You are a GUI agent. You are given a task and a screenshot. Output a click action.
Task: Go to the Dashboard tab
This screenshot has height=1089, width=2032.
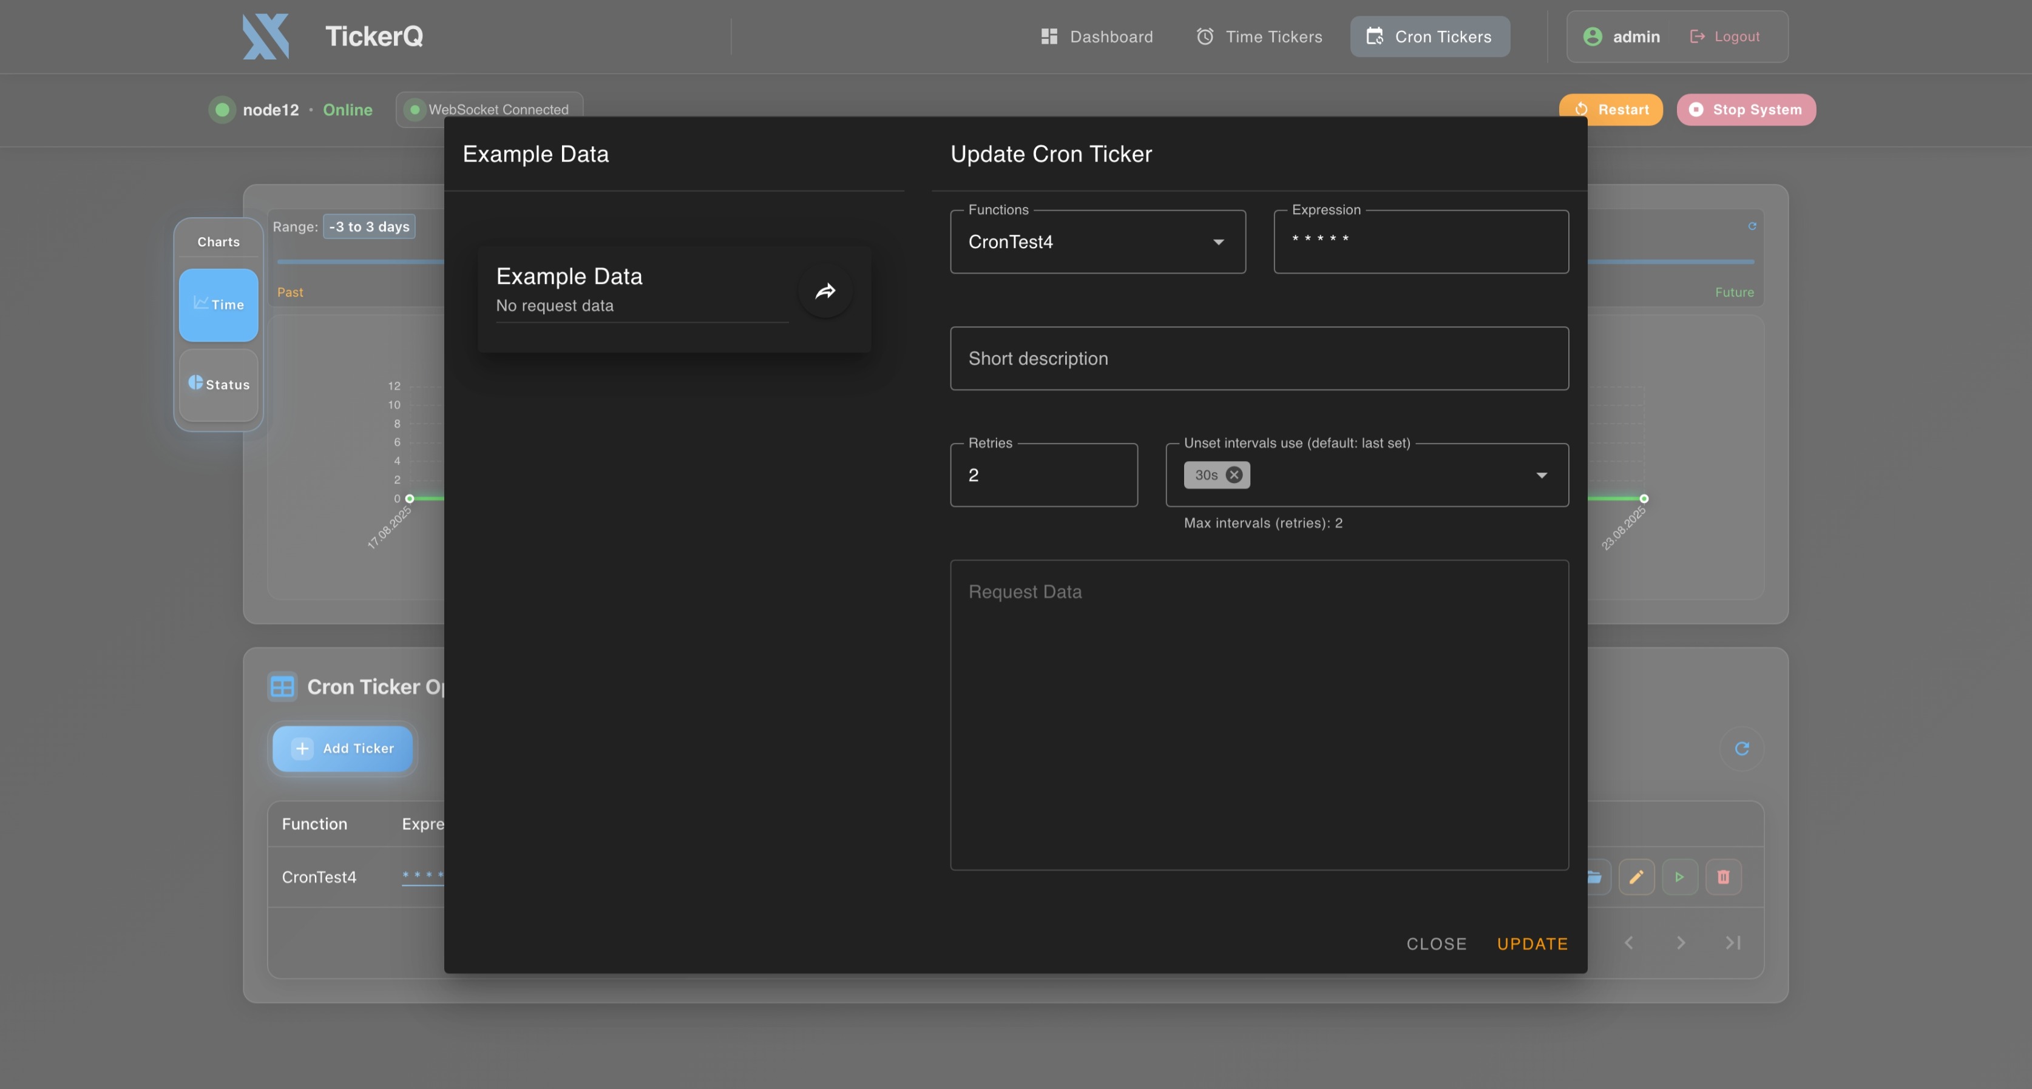point(1097,36)
